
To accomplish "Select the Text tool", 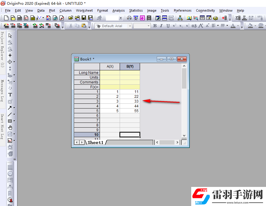I will coord(10,95).
